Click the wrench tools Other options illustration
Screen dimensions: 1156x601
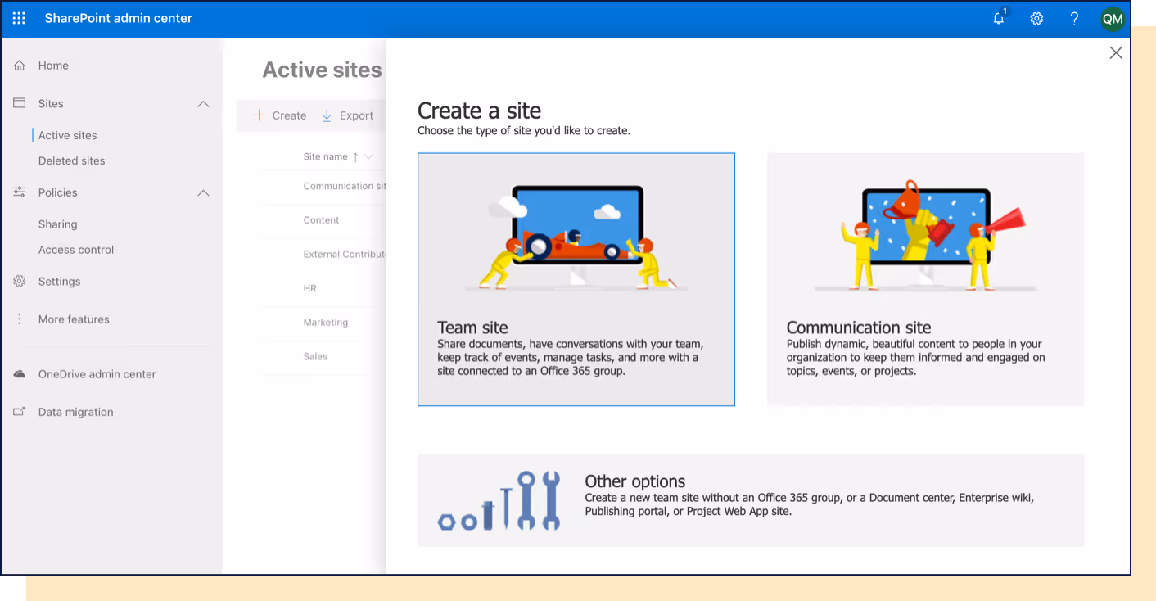(499, 500)
